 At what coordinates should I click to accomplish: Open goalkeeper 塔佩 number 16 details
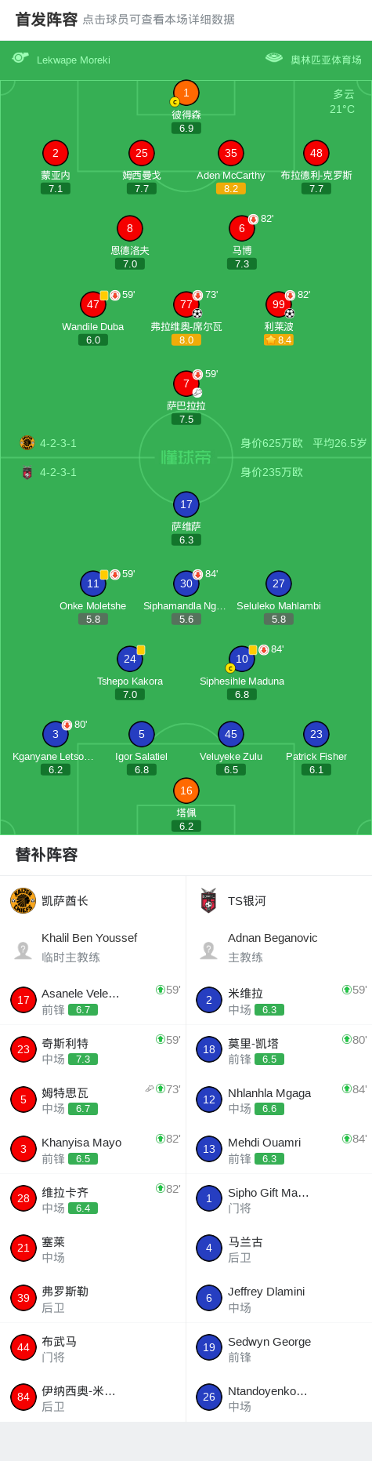coord(186,790)
